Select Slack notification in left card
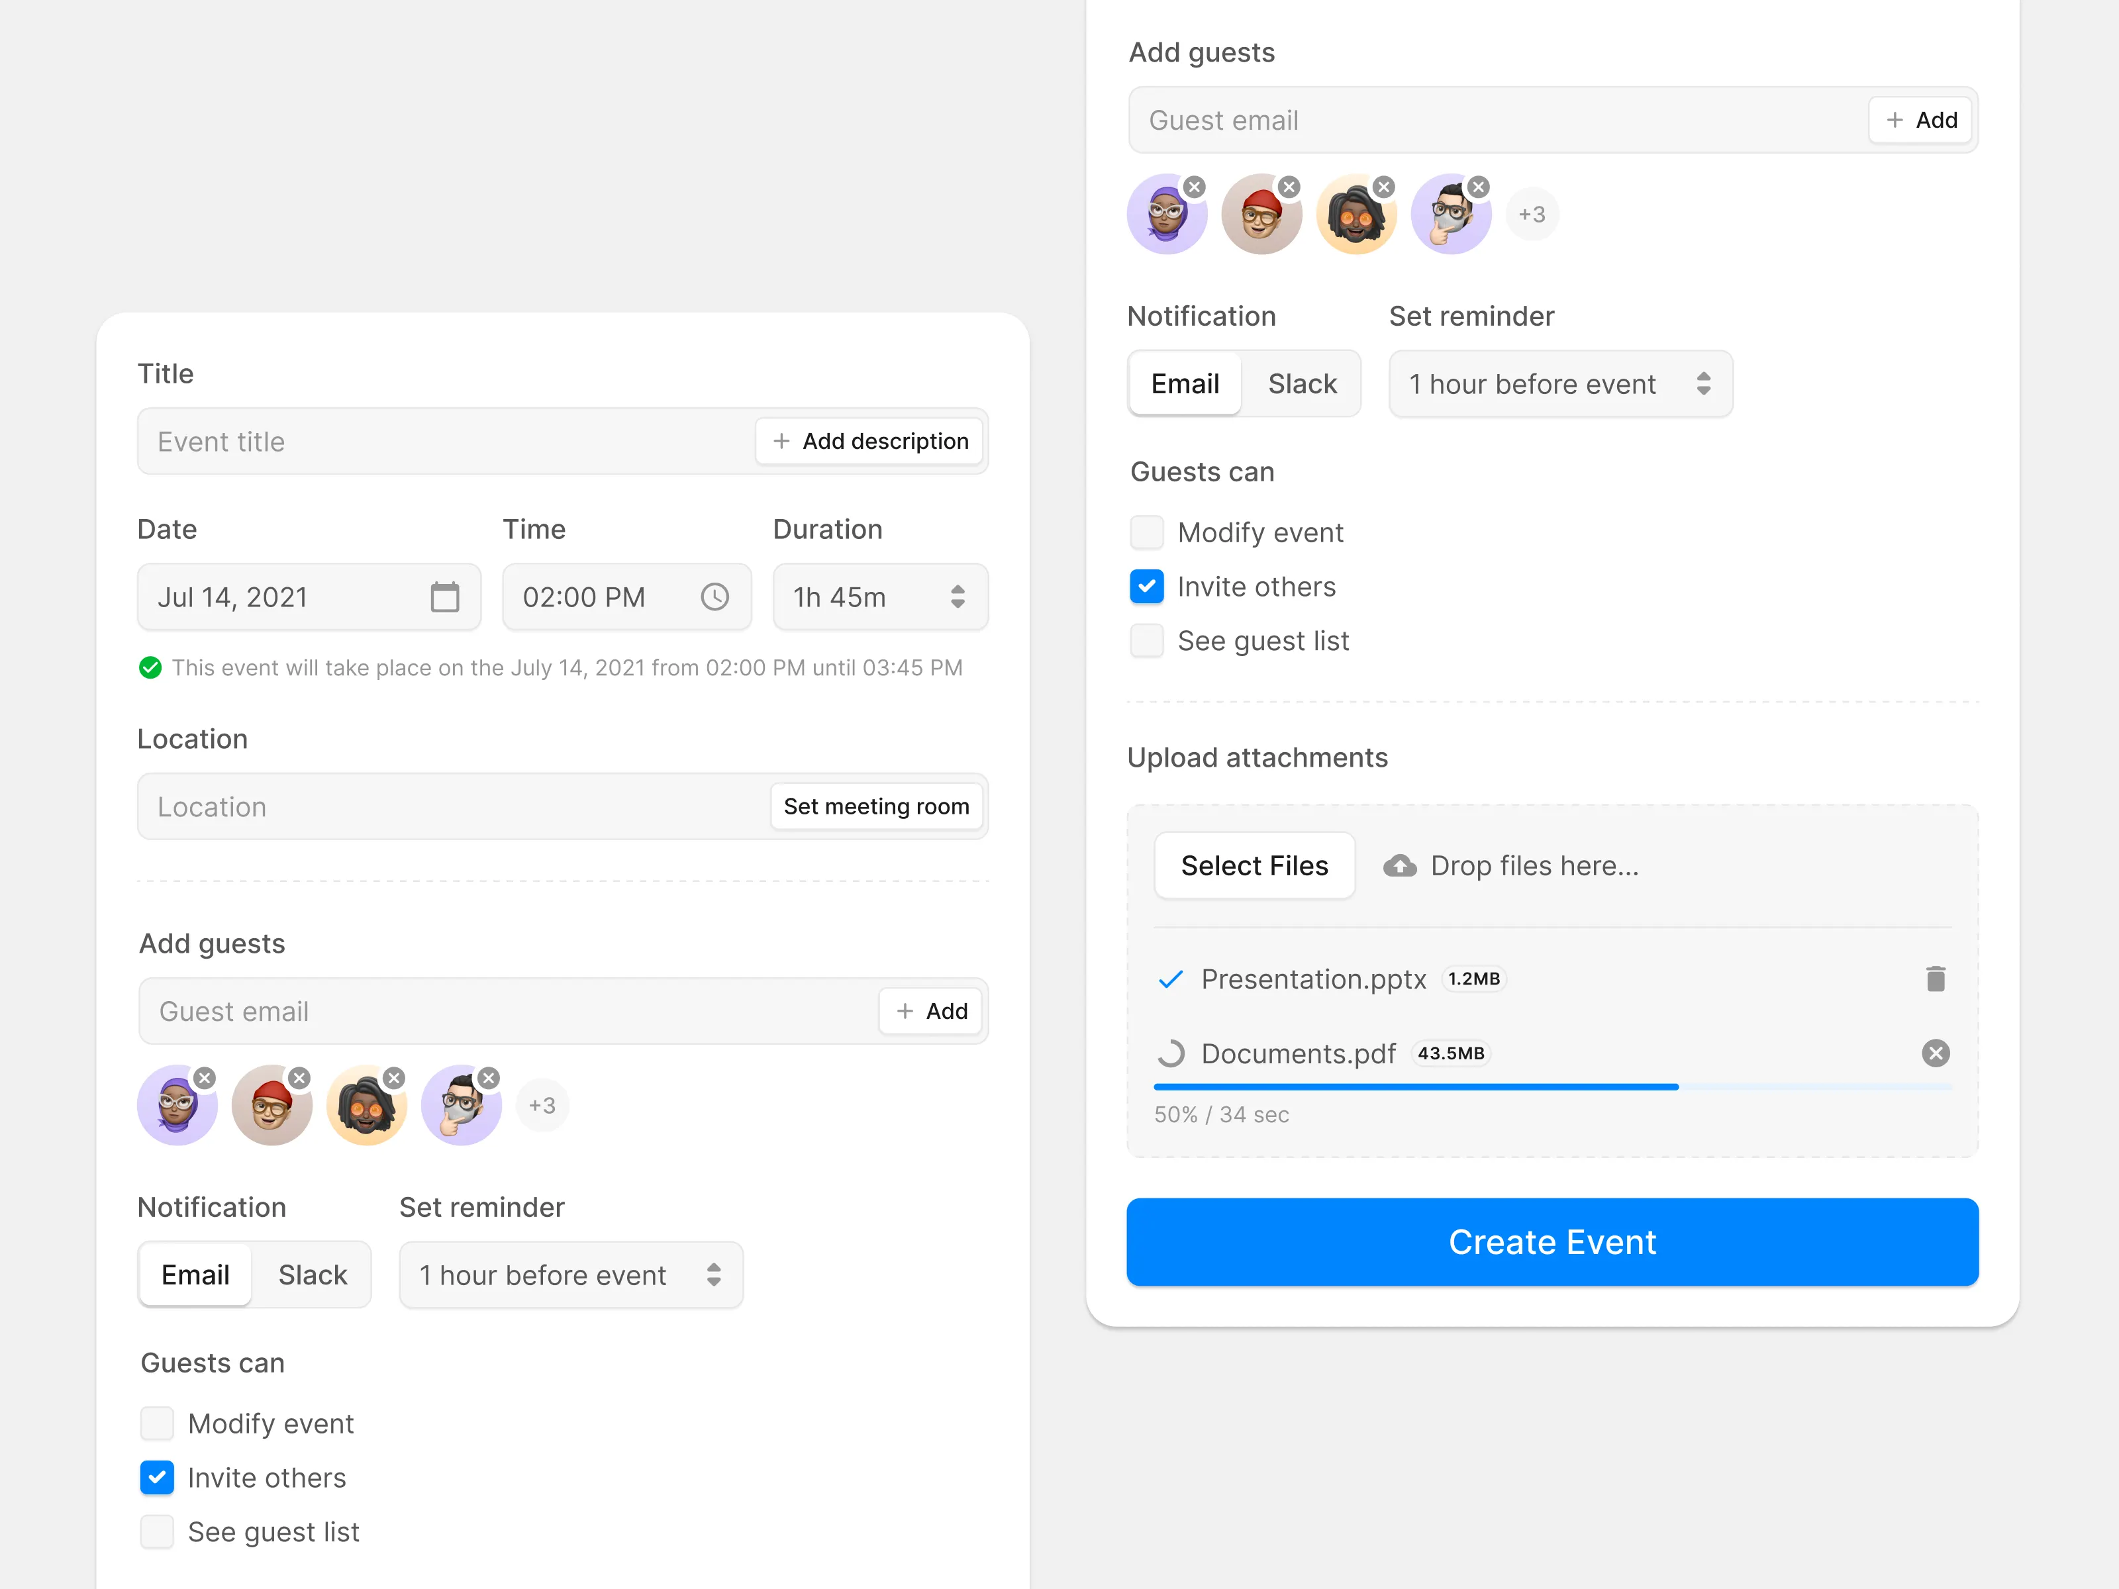This screenshot has width=2119, height=1589. [x=313, y=1275]
